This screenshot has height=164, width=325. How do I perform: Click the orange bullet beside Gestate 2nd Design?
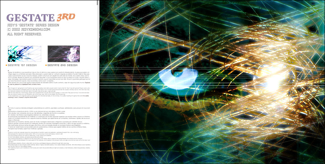[x=46, y=65]
